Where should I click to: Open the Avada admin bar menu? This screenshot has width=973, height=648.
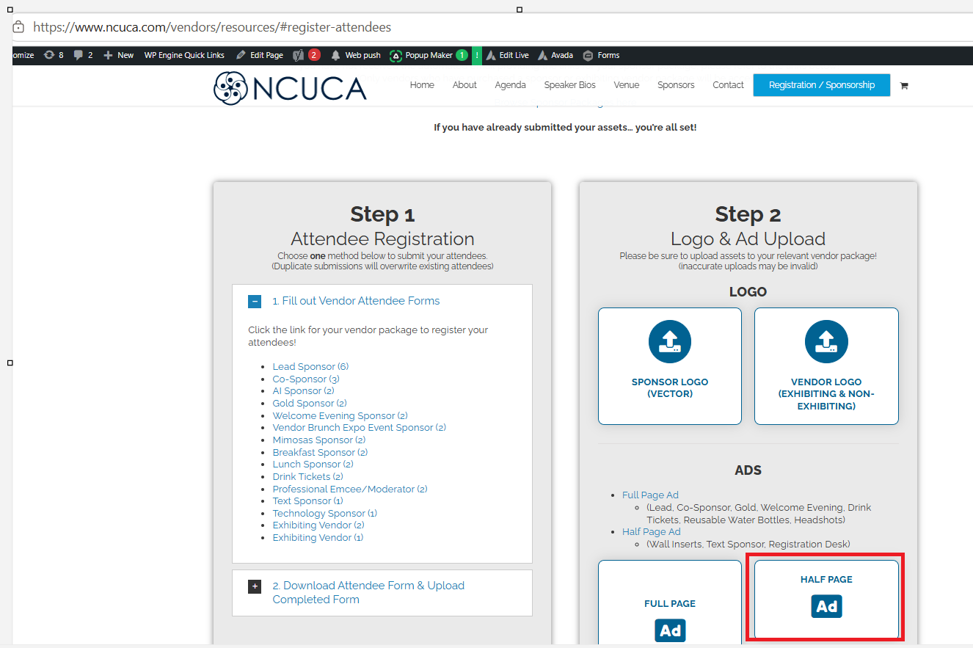click(x=555, y=55)
